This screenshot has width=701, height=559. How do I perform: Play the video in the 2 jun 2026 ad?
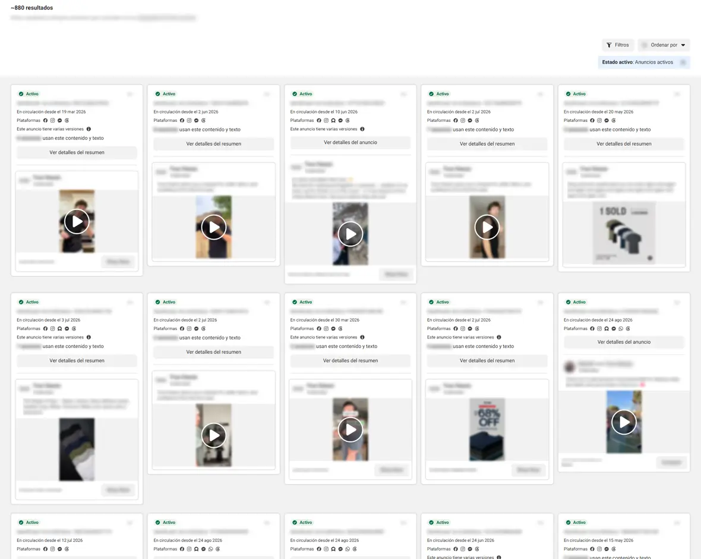[214, 227]
